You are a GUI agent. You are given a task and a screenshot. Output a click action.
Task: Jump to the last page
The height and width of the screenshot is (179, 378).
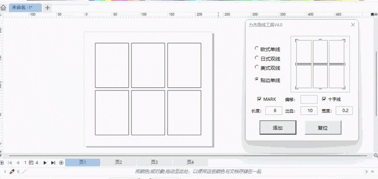click(53, 163)
